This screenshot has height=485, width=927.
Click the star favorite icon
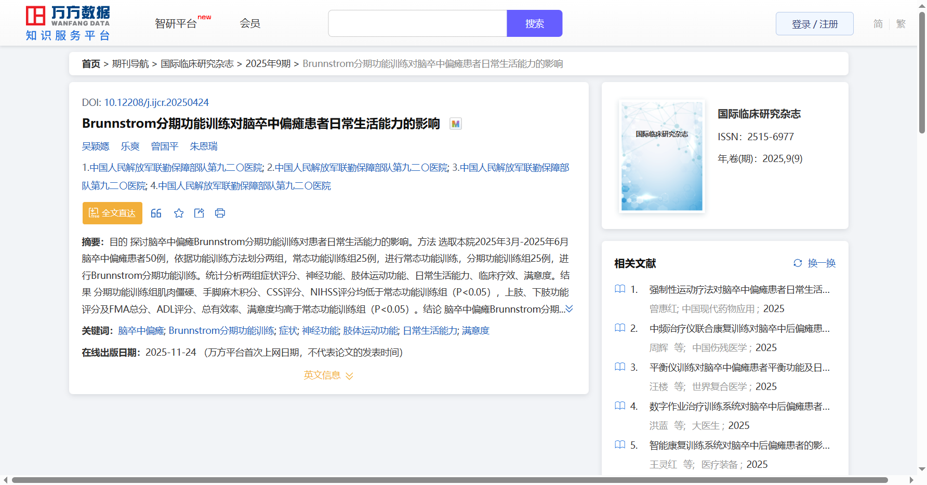pyautogui.click(x=179, y=213)
